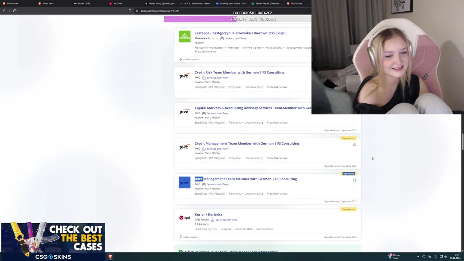The height and width of the screenshot is (261, 464).
Task: Expand the 2 lokalizacje entry on DPD offer
Action: [x=202, y=224]
